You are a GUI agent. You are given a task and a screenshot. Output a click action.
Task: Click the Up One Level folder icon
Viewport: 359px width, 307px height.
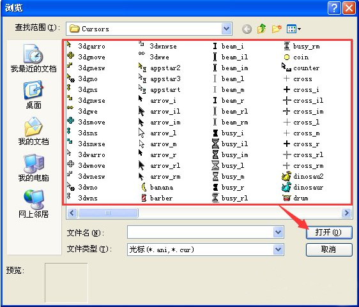click(x=261, y=29)
